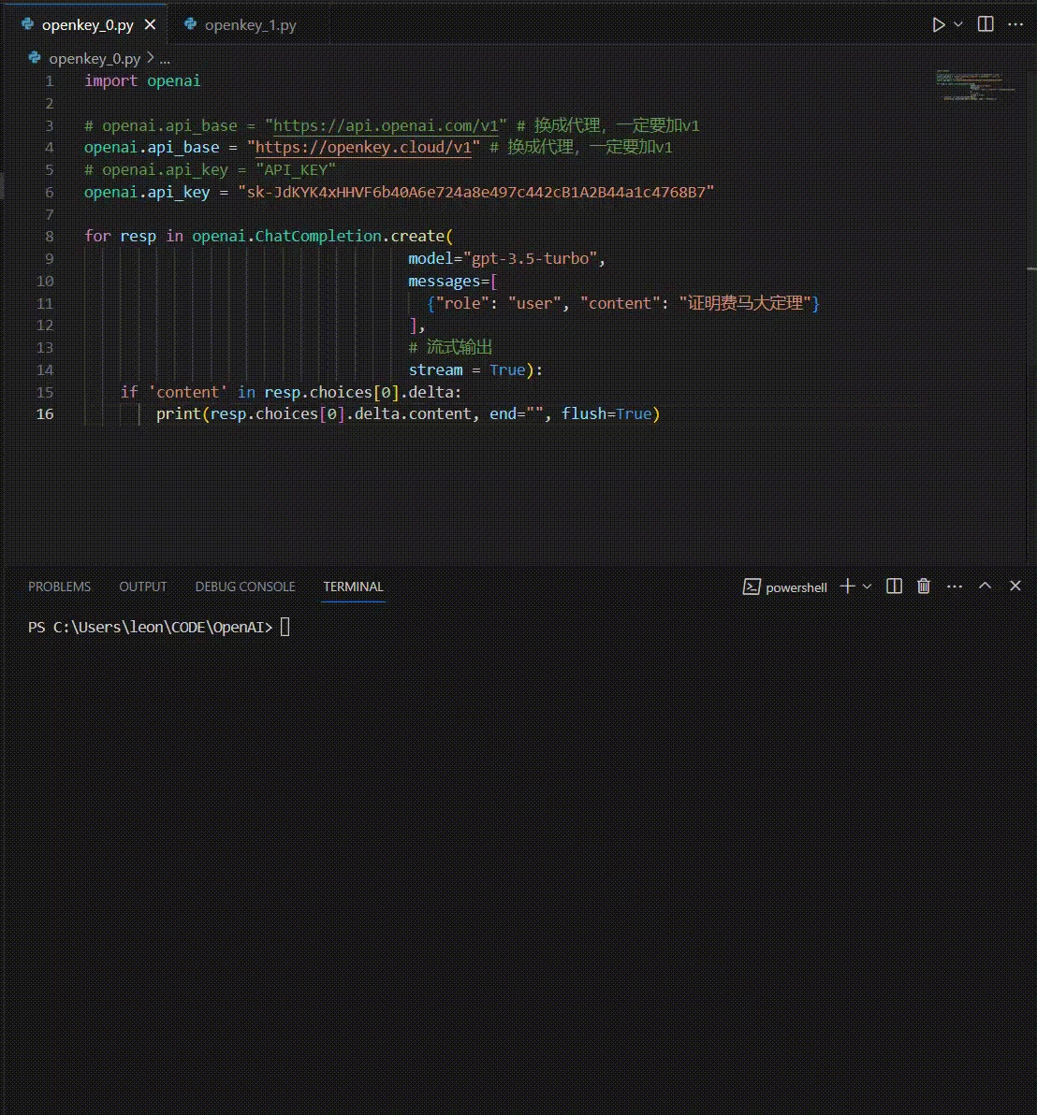Switch to DEBUG CONSOLE tab
This screenshot has height=1115, width=1037.
tap(245, 586)
